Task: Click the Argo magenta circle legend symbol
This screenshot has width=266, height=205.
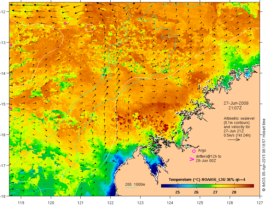Action: 194,151
